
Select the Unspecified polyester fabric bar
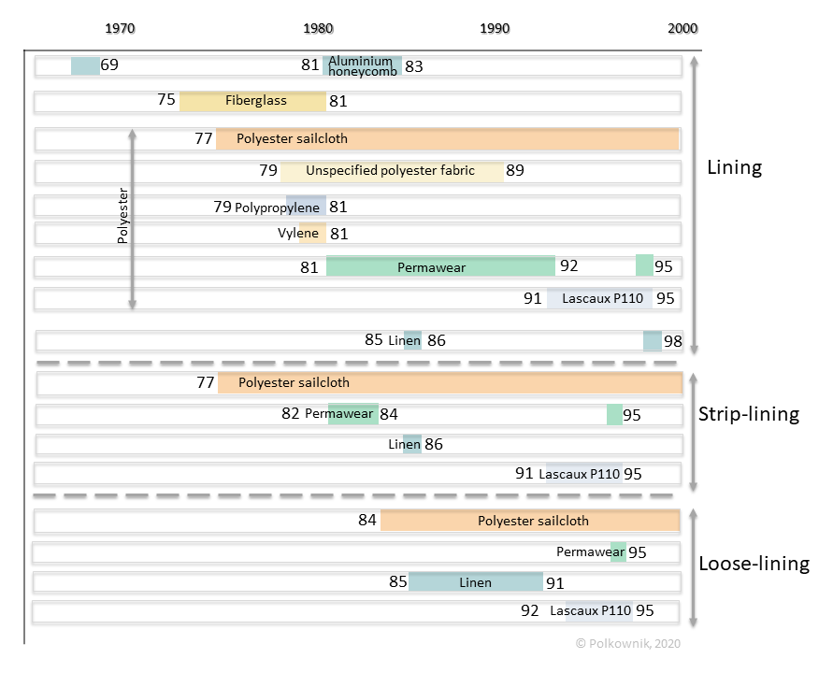click(392, 171)
